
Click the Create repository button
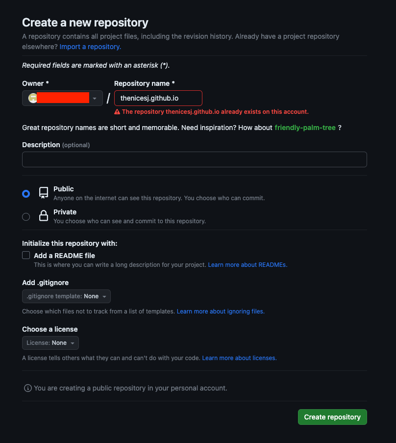pyautogui.click(x=332, y=417)
